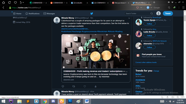
Task: Compose a new Tweet
Action: pyautogui.click(x=168, y=14)
